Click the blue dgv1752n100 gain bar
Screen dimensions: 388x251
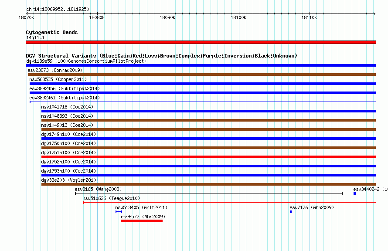tap(208, 166)
